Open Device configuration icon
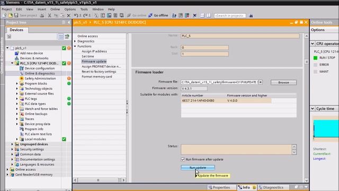Screen dimensions: 339x191 (x=21, y=68)
